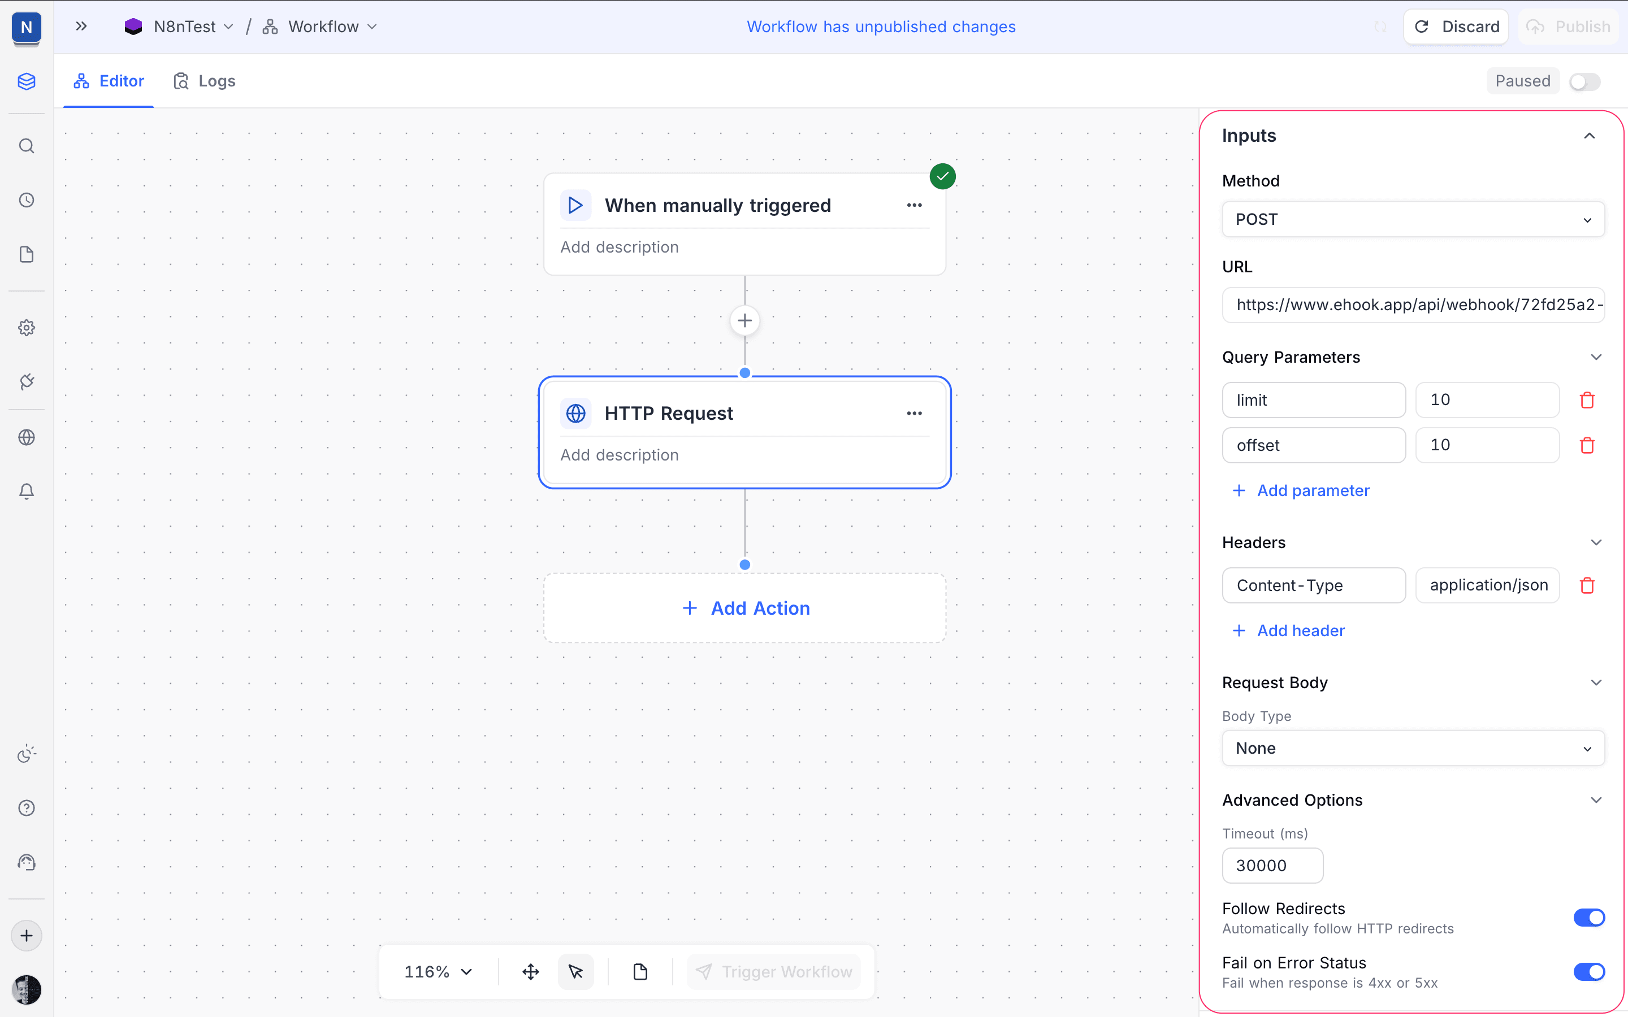The height and width of the screenshot is (1017, 1628).
Task: Disable Follow Redirects toggle
Action: [1588, 917]
